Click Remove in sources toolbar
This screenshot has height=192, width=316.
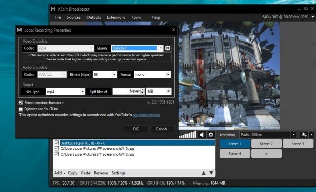(101, 173)
